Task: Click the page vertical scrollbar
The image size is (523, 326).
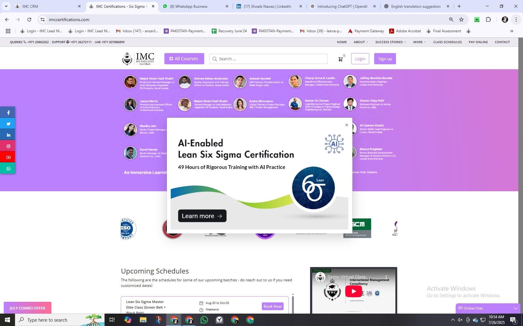Action: click(521, 175)
